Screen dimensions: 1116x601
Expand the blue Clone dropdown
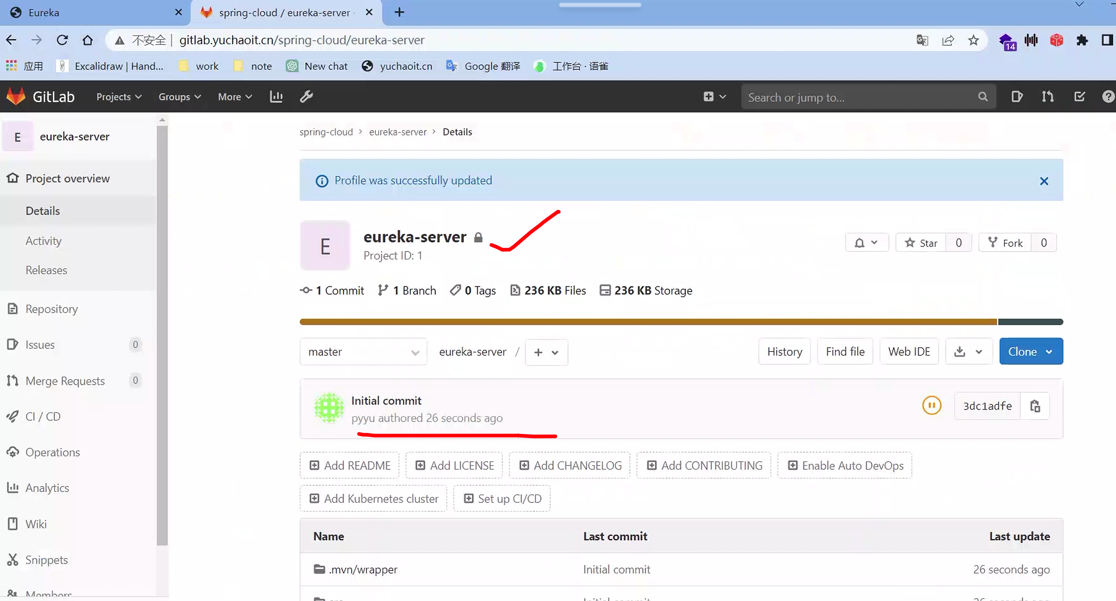(1031, 351)
